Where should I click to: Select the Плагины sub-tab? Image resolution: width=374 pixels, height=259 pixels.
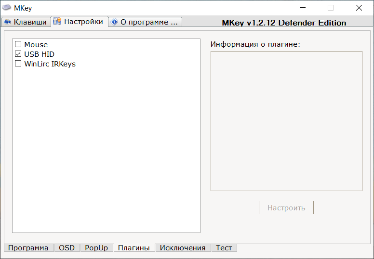(x=134, y=248)
